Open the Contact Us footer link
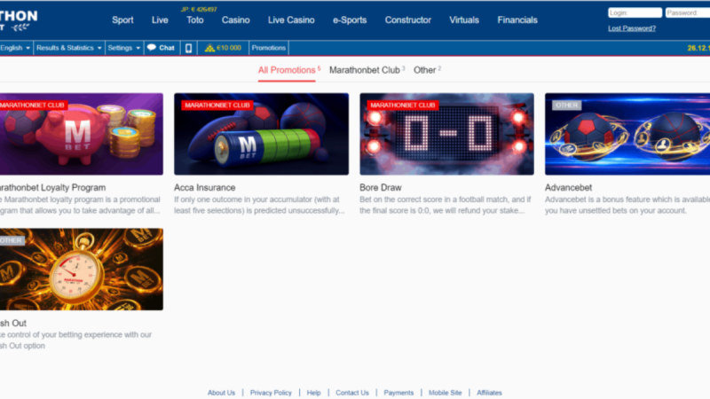Image resolution: width=710 pixels, height=399 pixels. (352, 393)
